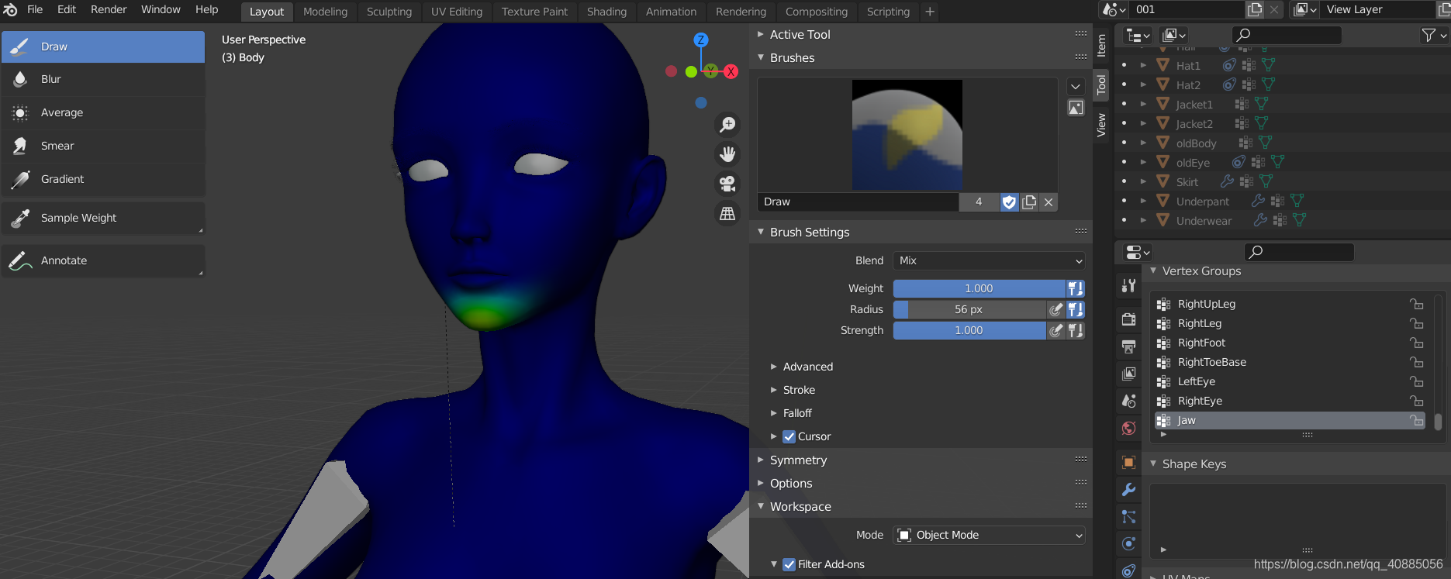
Task: Open the Physics properties tab
Action: coord(1128,543)
